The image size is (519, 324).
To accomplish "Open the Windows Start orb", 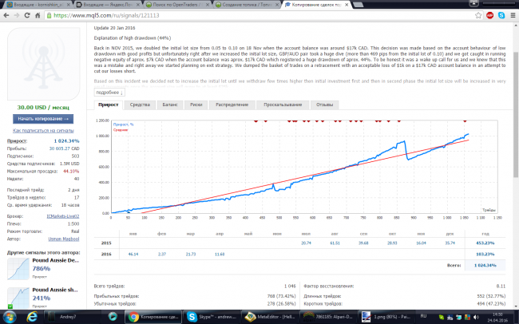I will 9,317.
